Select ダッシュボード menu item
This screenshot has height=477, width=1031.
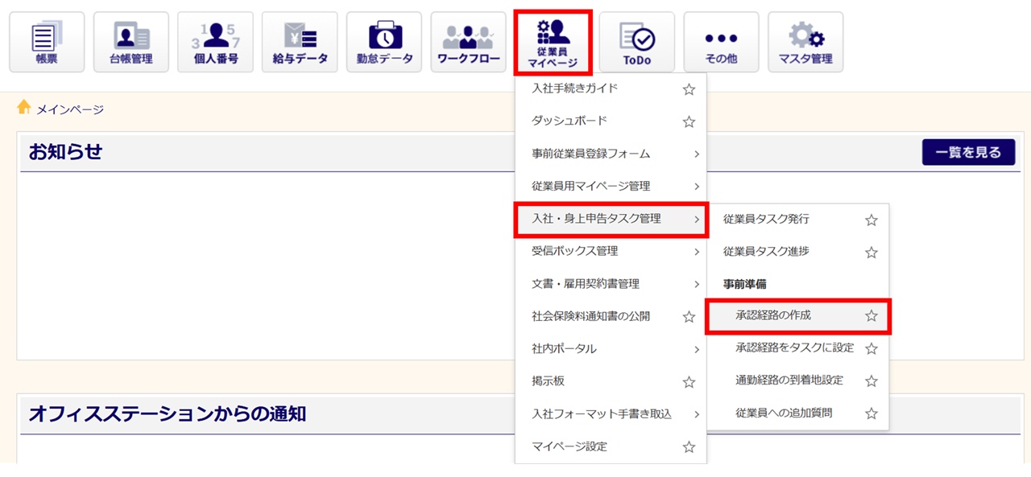(611, 121)
